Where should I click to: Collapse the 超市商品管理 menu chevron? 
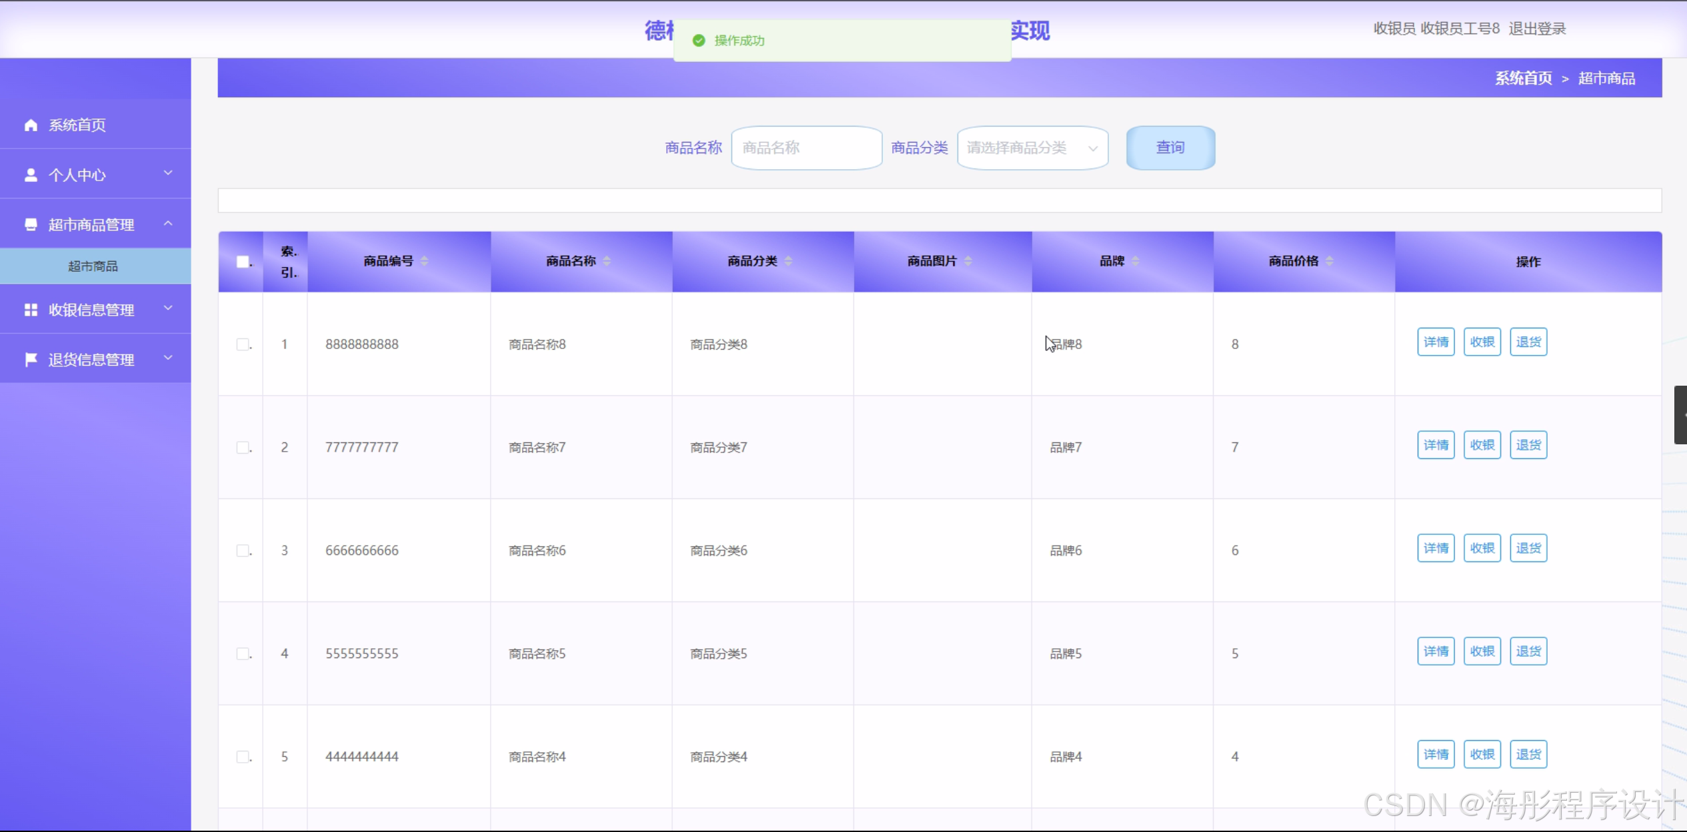point(168,223)
